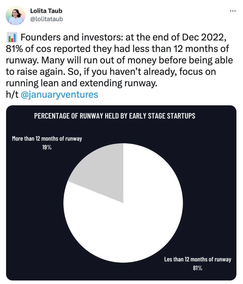This screenshot has width=243, height=284.
Task: Click the 'Les than 12 months of runway' label
Action: 198,259
